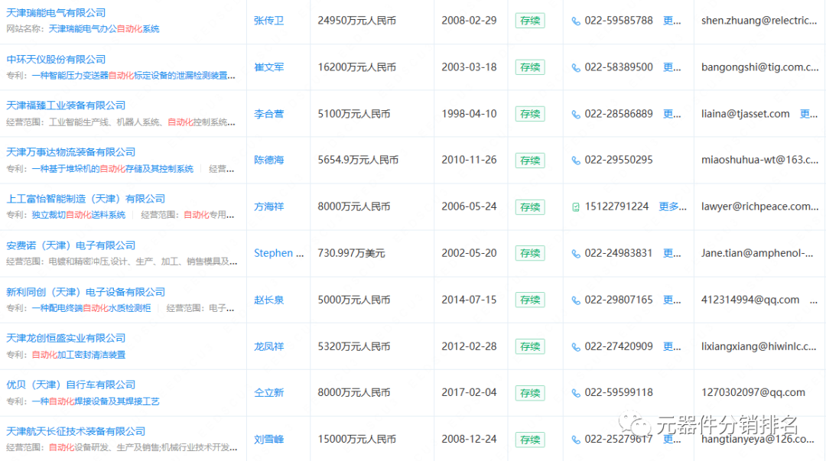Open legal representative 方海祥
The image size is (826, 461).
pos(268,206)
